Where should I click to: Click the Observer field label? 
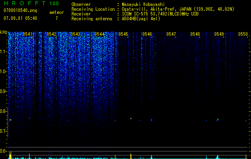(x=81, y=4)
